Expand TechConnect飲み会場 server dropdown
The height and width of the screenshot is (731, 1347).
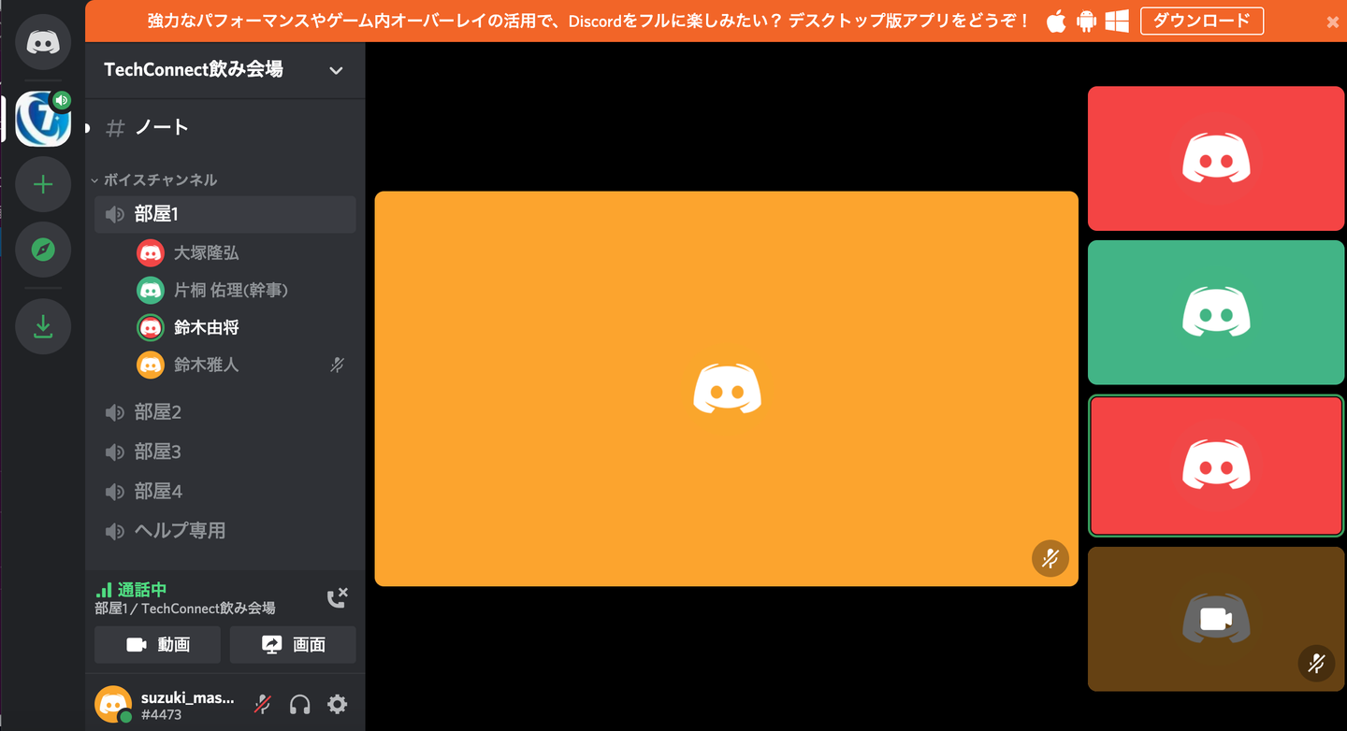click(x=336, y=70)
